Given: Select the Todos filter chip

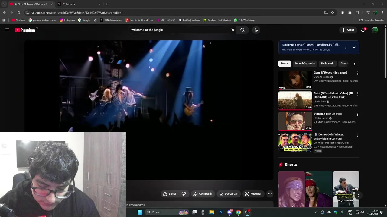Looking at the screenshot, I should (x=285, y=64).
